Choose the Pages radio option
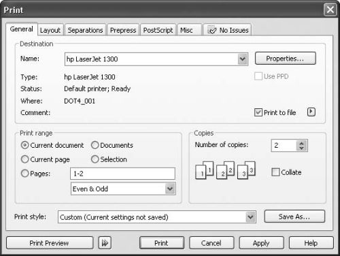Viewport: 340px width, 256px height. point(24,174)
